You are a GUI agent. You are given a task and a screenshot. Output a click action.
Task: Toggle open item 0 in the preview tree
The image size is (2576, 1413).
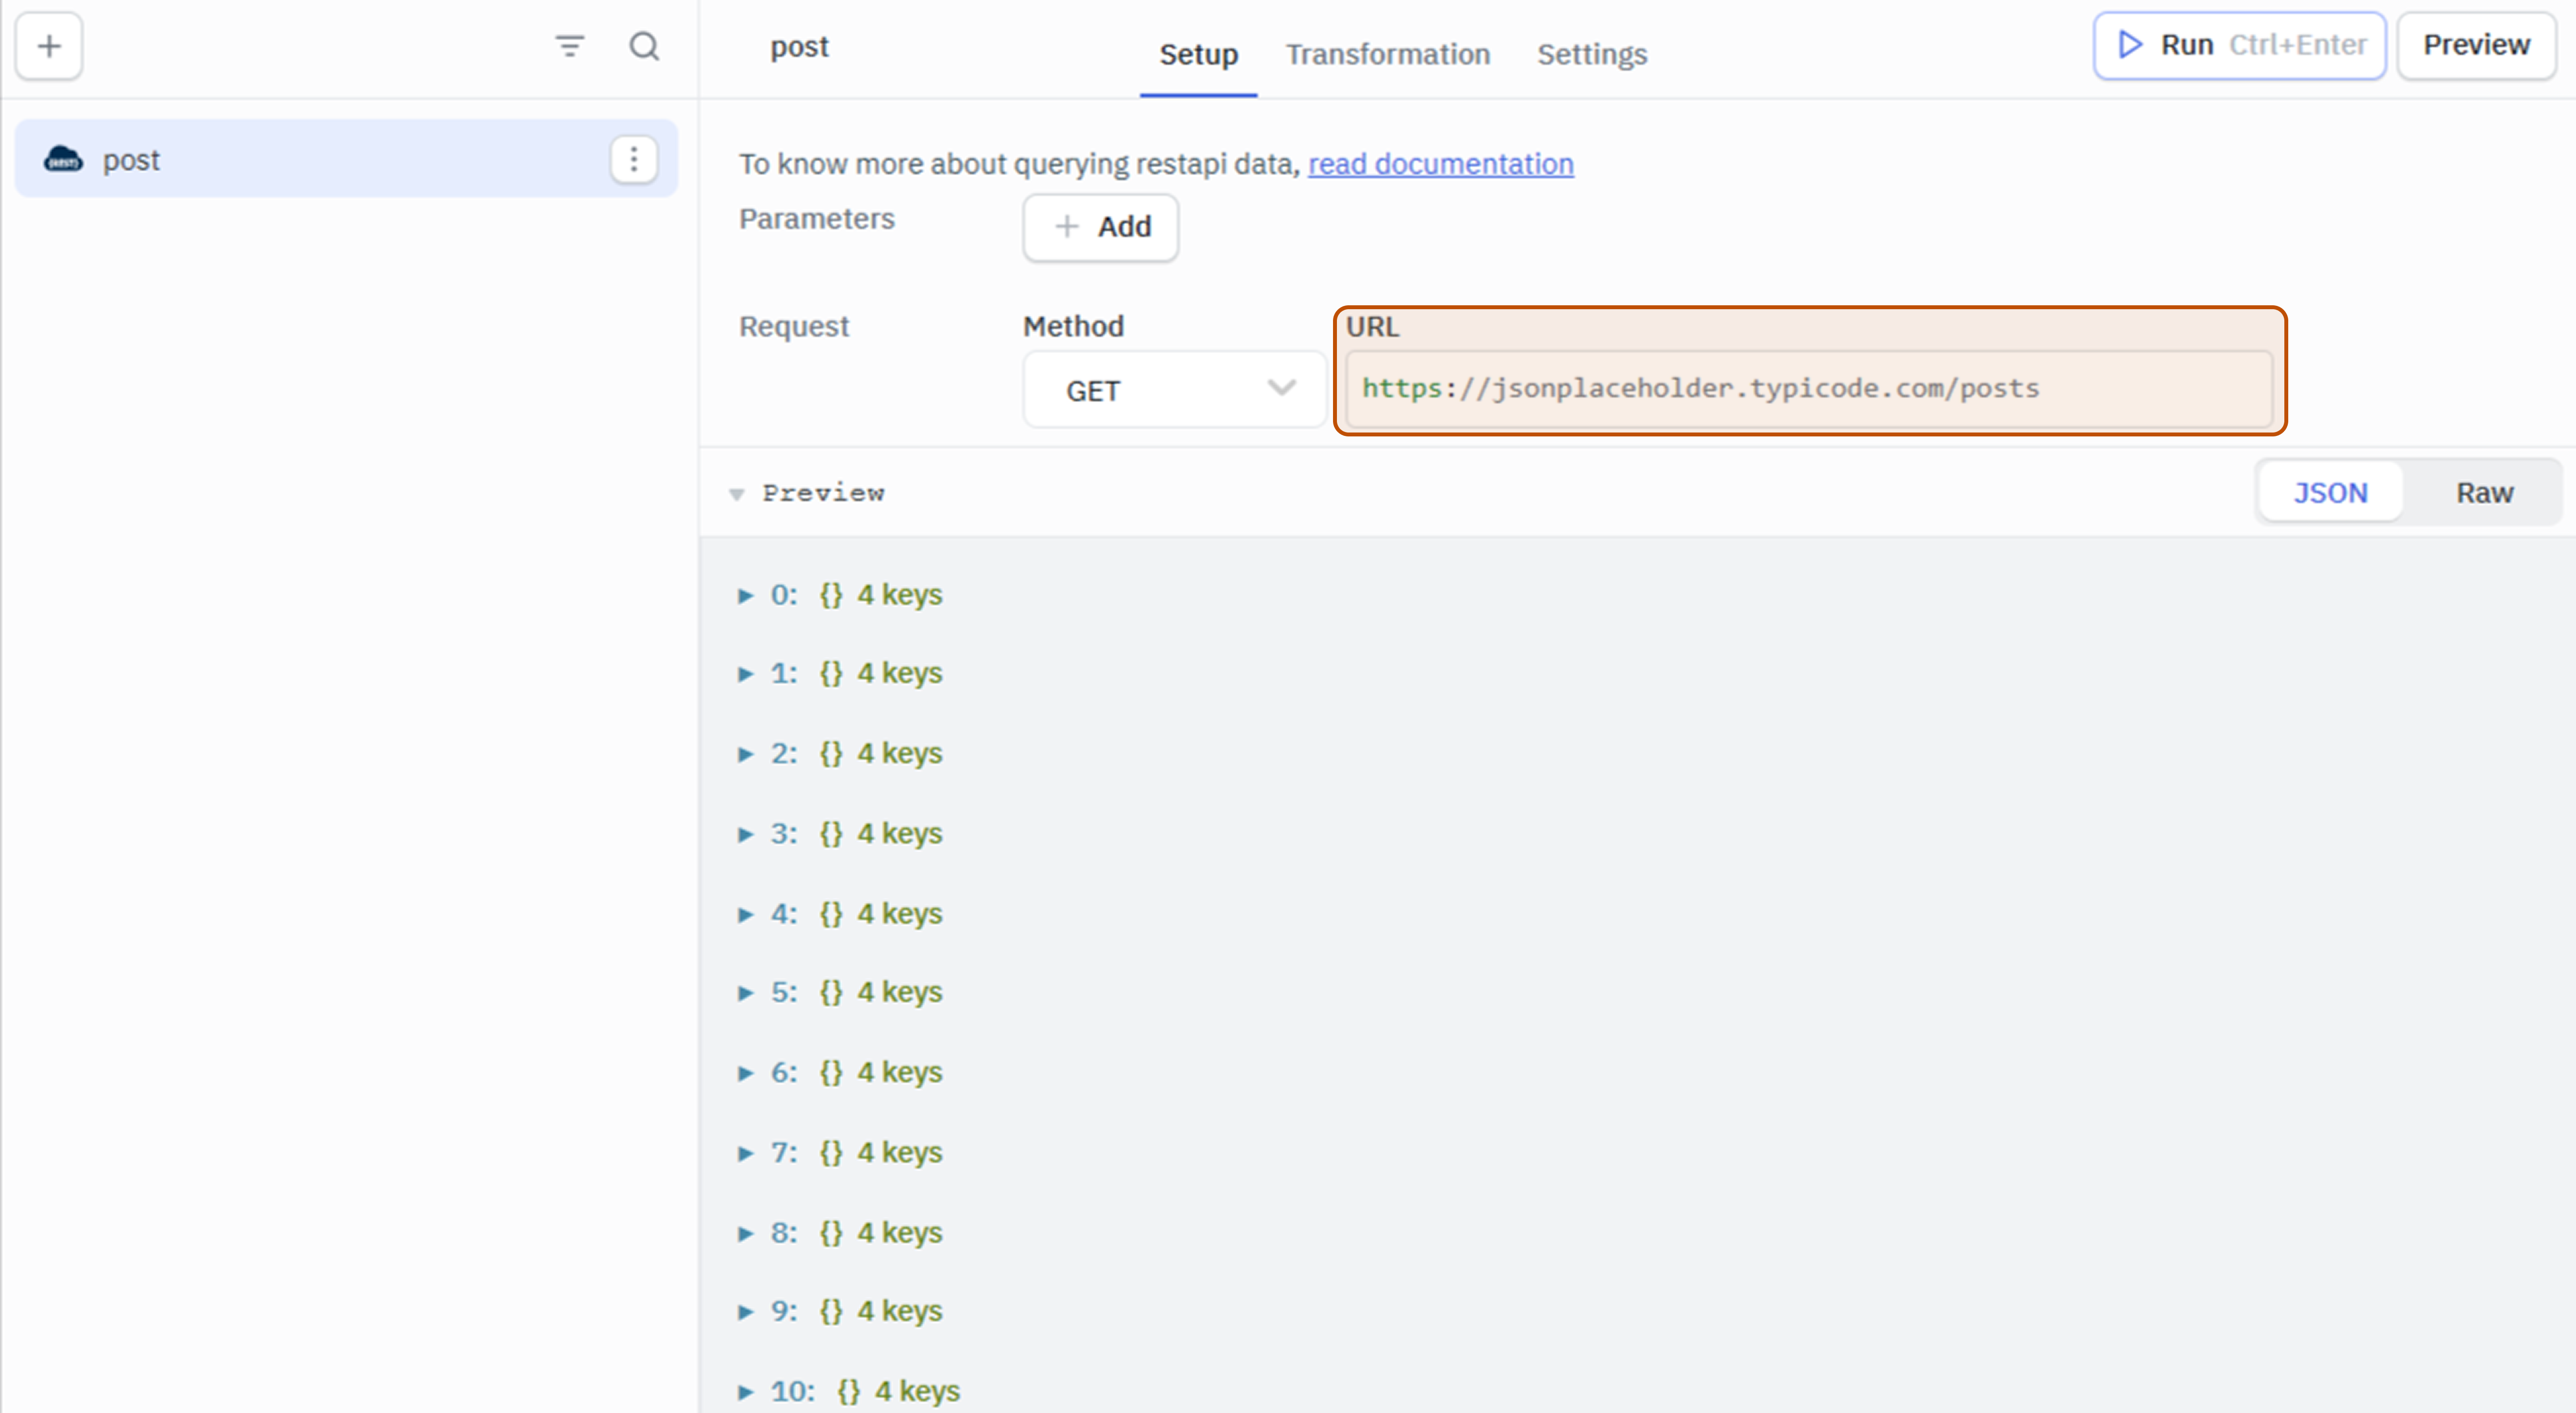pyautogui.click(x=746, y=594)
